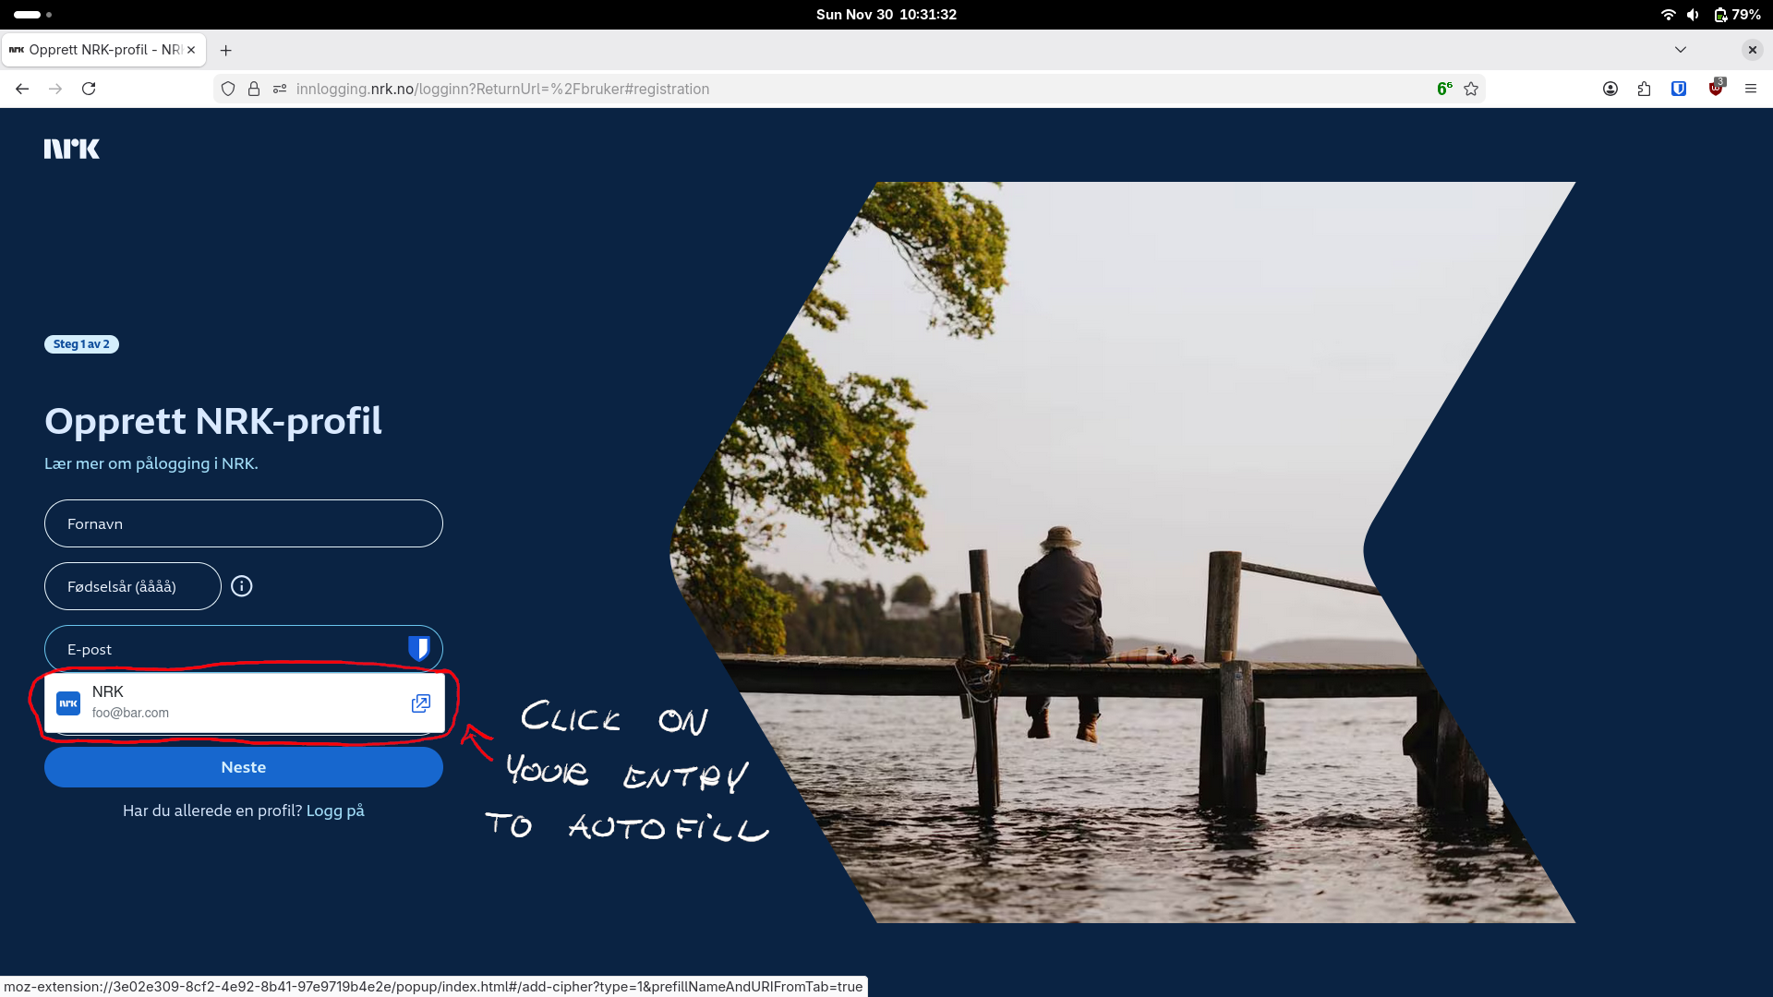Image resolution: width=1773 pixels, height=997 pixels.
Task: Open a new browser tab
Action: pos(226,50)
